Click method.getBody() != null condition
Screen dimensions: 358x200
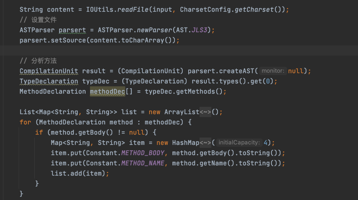[98, 133]
